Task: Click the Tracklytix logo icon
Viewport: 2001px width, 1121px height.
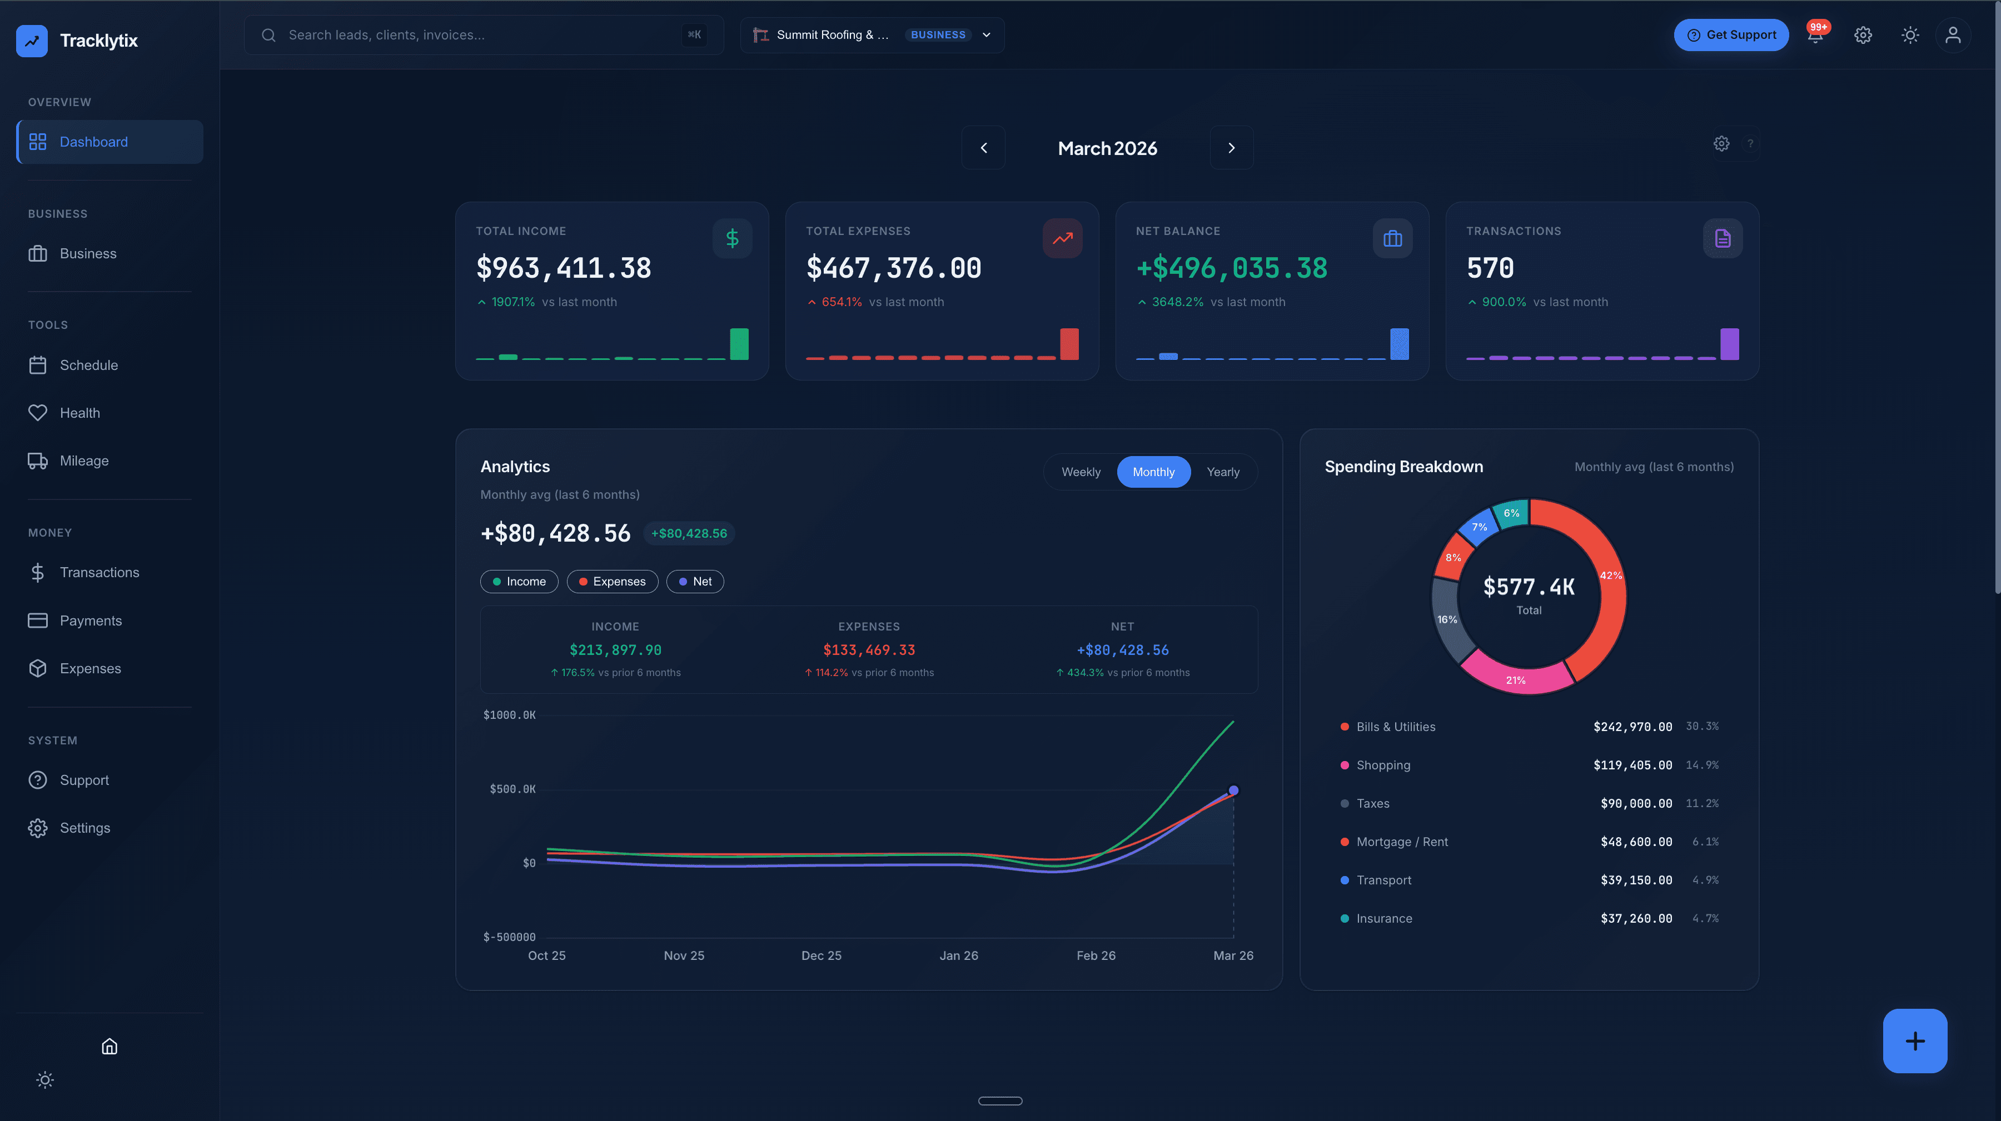Action: click(32, 41)
